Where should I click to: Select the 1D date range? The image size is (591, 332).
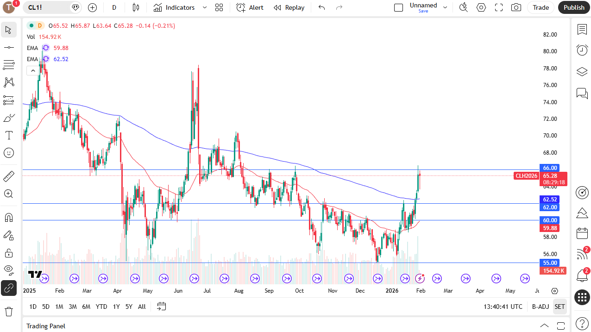[x=33, y=307]
